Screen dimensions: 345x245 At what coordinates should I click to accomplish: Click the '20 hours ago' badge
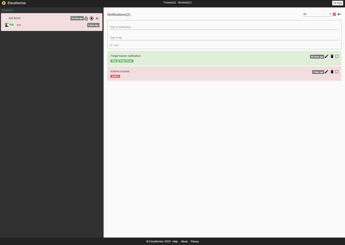(317, 56)
